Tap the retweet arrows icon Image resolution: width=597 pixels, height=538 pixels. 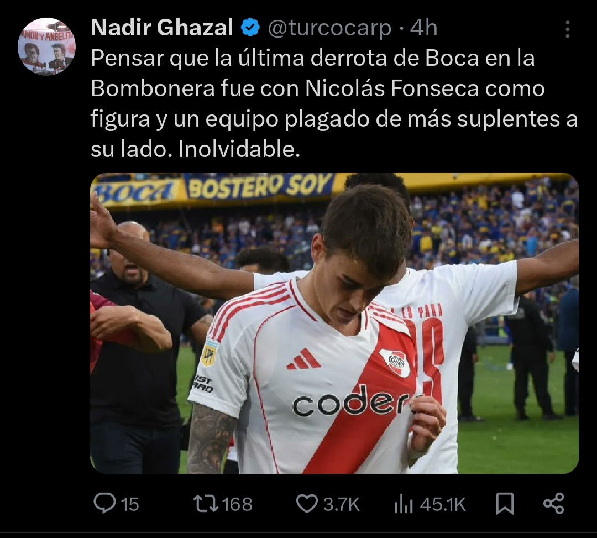(206, 503)
